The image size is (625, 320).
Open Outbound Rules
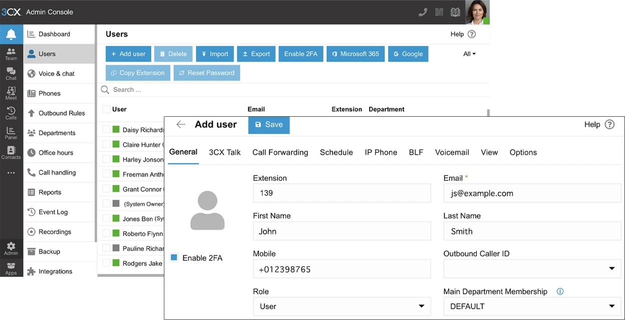coord(59,113)
